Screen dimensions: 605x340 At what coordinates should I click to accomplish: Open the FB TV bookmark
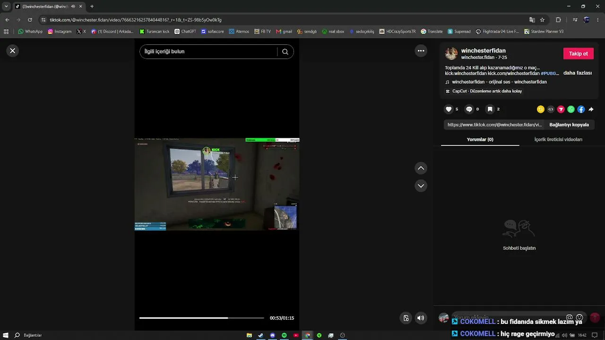pyautogui.click(x=262, y=32)
